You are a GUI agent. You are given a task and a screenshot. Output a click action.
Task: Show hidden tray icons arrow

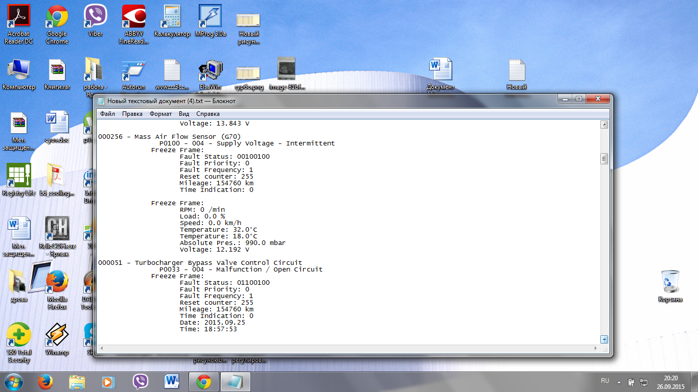point(619,381)
